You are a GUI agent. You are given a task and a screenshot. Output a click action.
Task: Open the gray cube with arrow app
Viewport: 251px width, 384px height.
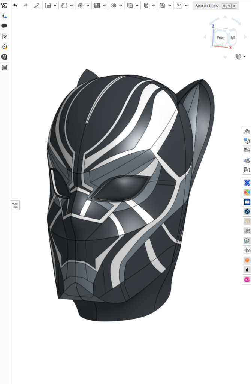[247, 231]
